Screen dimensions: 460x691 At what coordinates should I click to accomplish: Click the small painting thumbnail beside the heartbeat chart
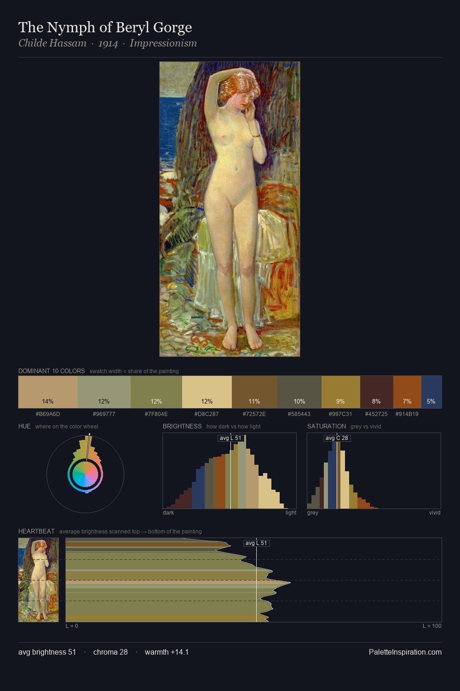[x=39, y=580]
